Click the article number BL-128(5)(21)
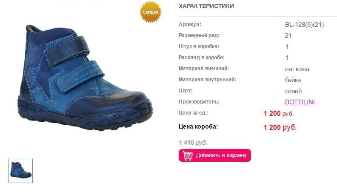The height and width of the screenshot is (195, 337). pyautogui.click(x=304, y=25)
